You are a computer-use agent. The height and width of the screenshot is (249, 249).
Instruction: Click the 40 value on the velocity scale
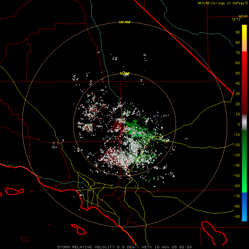pyautogui.click(x=238, y=83)
